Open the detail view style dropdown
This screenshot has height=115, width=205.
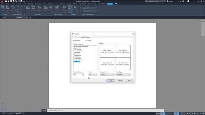pos(90,11)
